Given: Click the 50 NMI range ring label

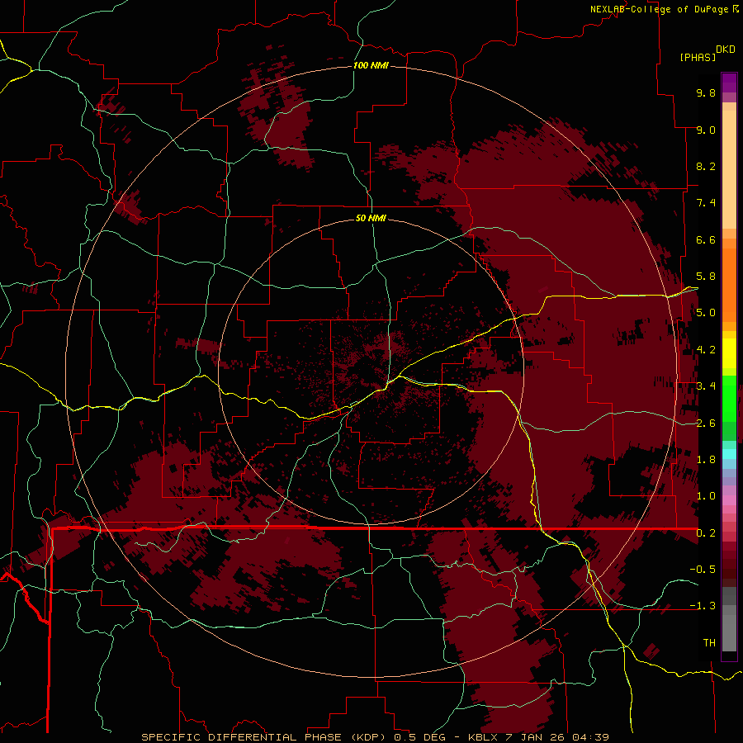Looking at the screenshot, I should click(x=371, y=218).
